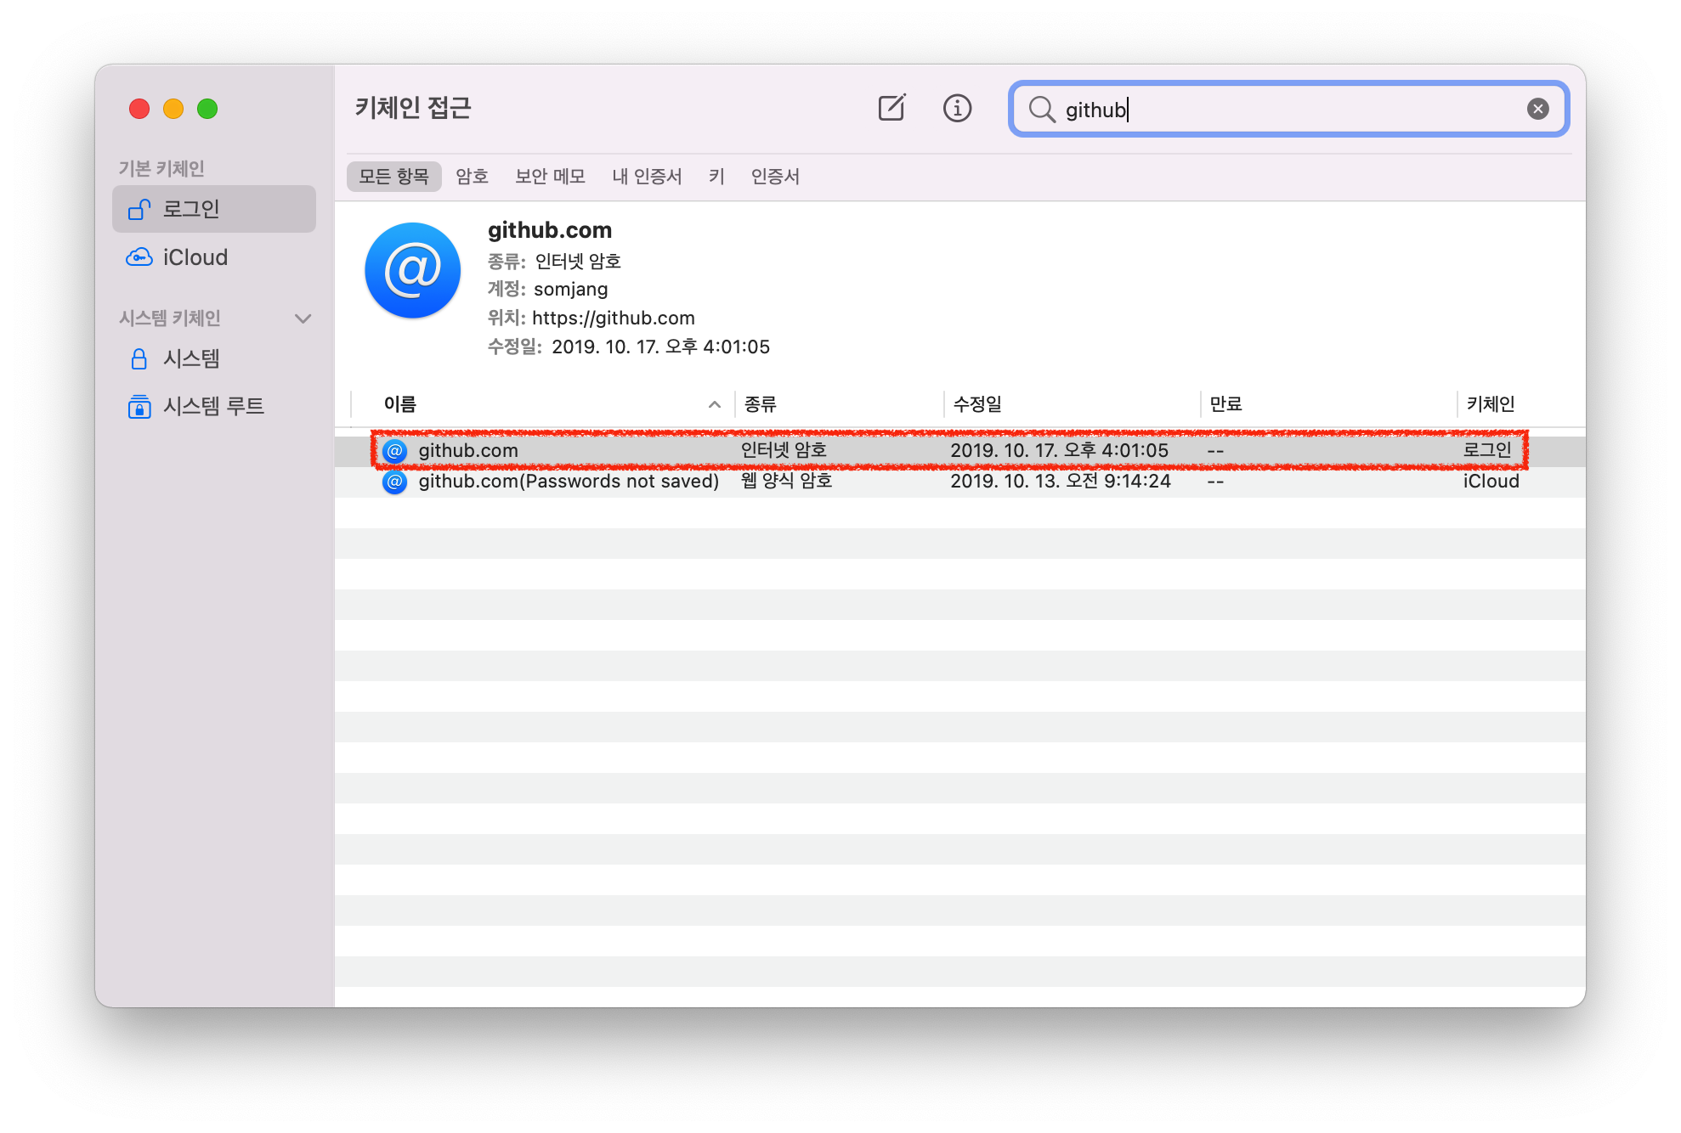Viewport: 1681px width, 1133px height.
Task: Select the 시스템 루트 keychain in the sidebar
Action: click(x=214, y=406)
